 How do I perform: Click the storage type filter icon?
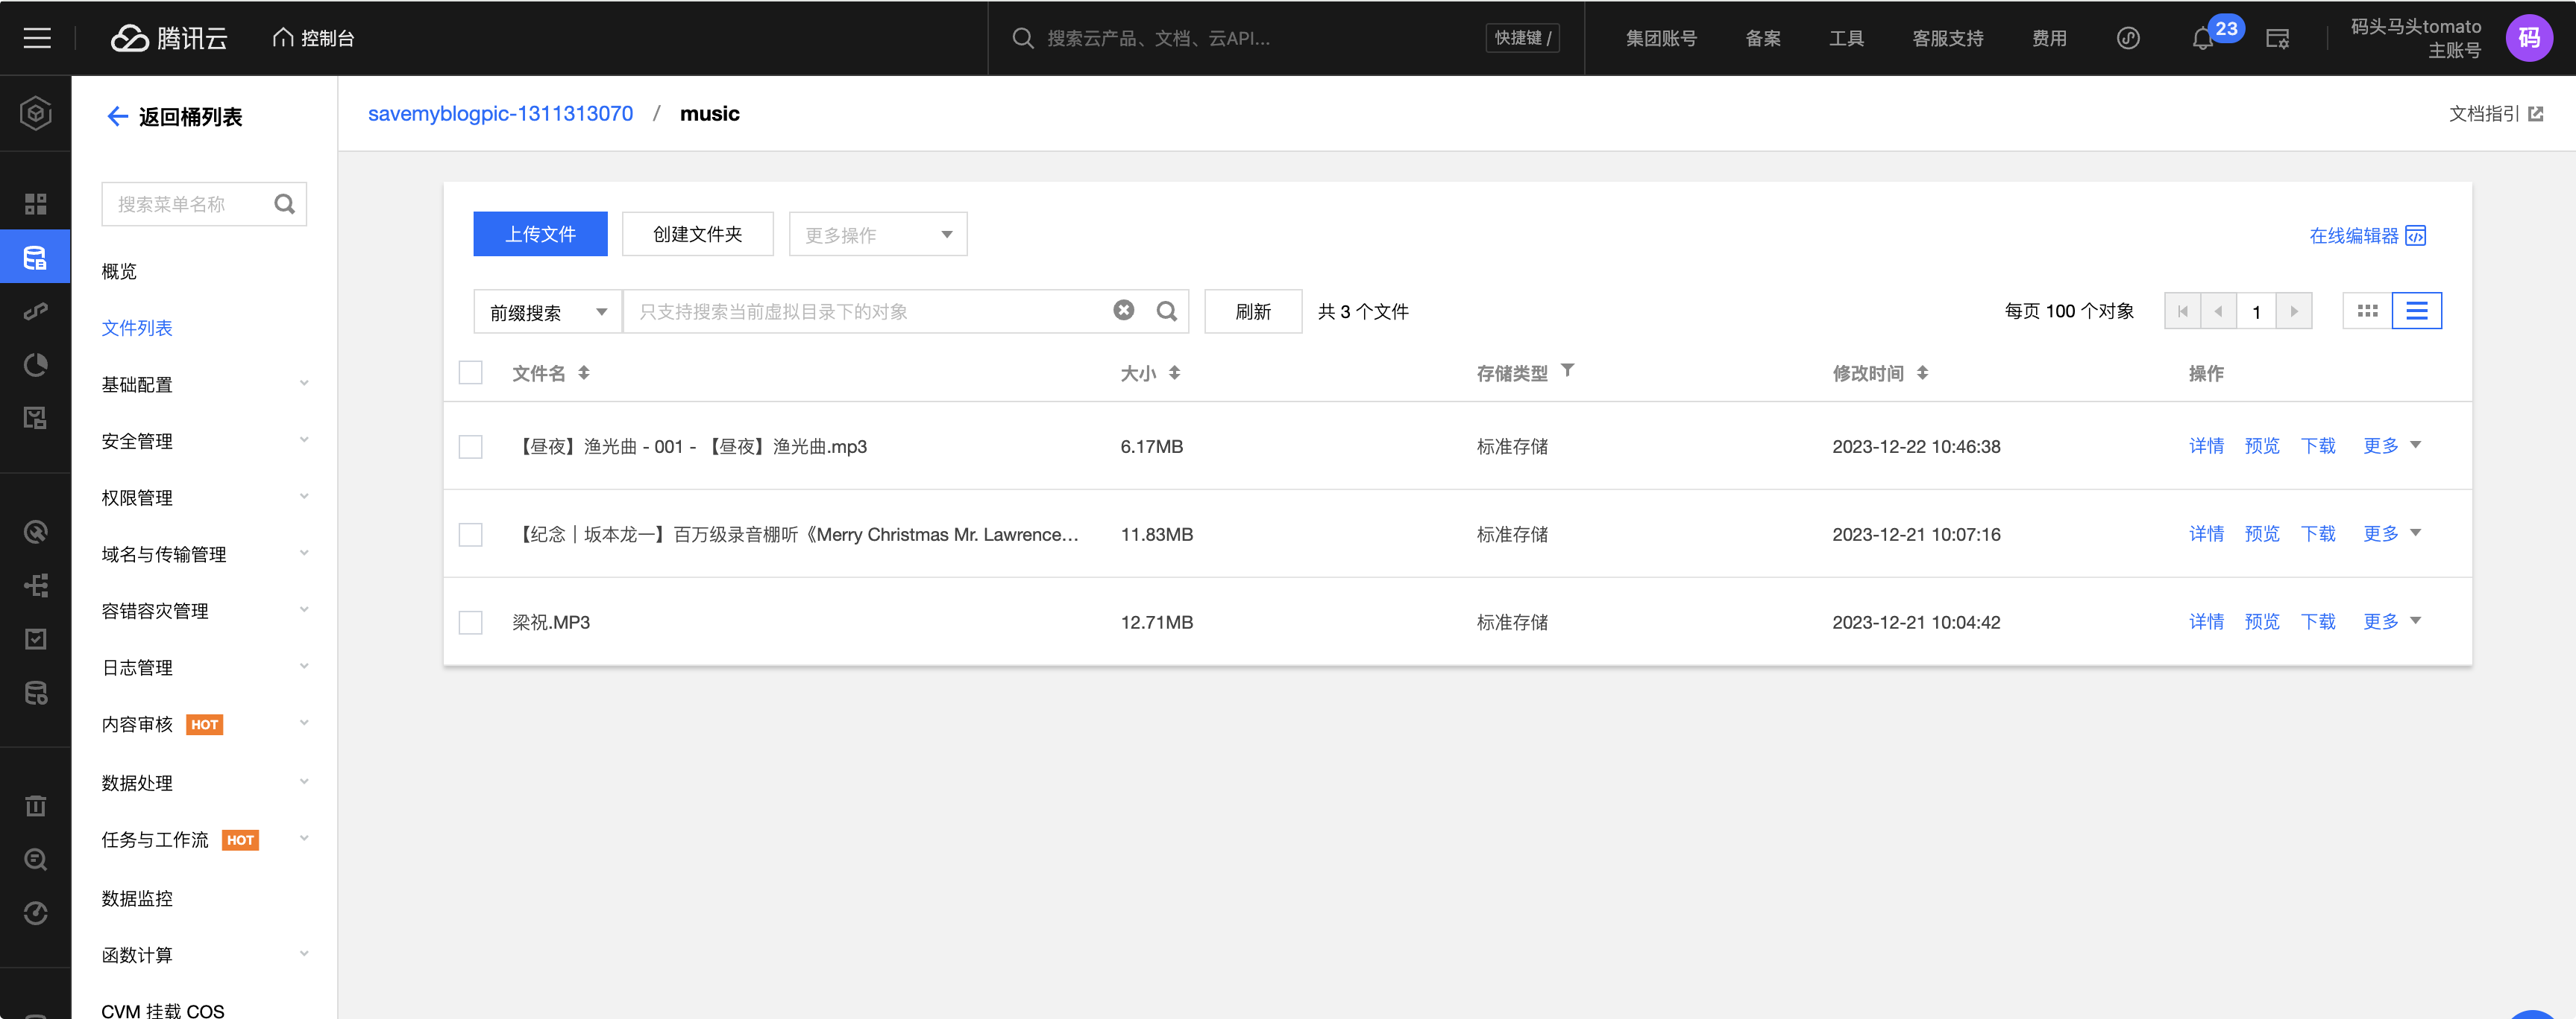[x=1567, y=371]
